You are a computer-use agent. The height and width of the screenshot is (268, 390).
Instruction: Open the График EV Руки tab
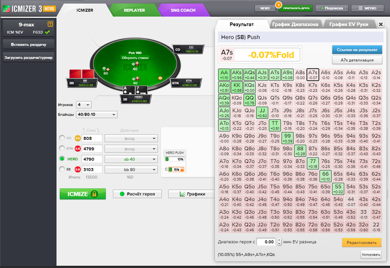349,25
